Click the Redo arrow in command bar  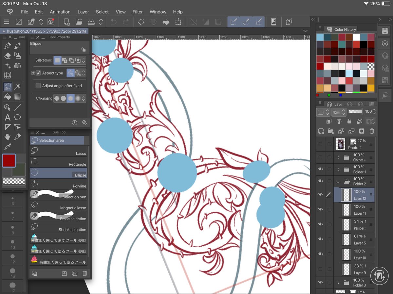tap(126, 22)
